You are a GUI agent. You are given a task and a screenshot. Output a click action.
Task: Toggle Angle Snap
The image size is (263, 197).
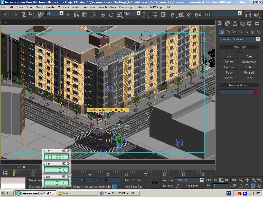coord(181,15)
